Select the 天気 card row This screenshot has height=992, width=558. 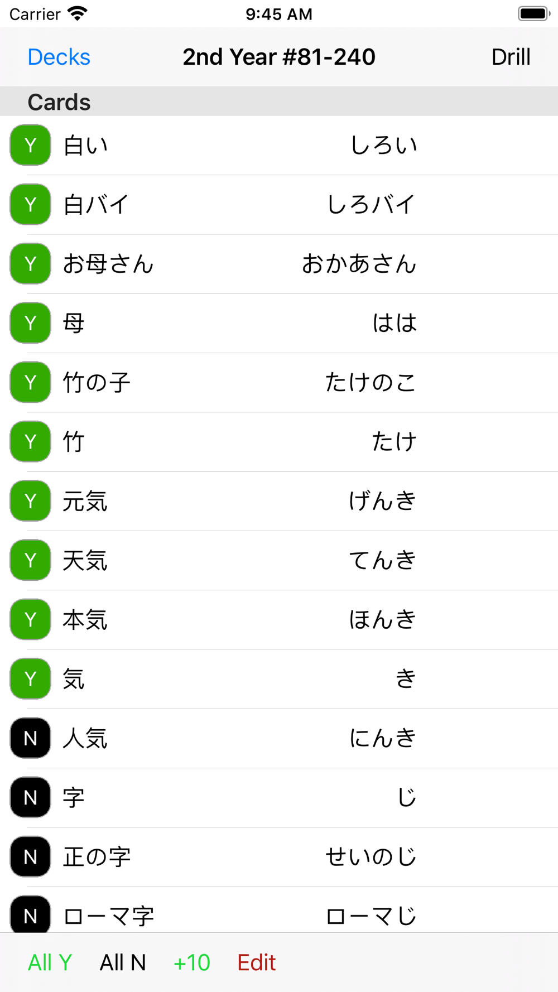[279, 560]
